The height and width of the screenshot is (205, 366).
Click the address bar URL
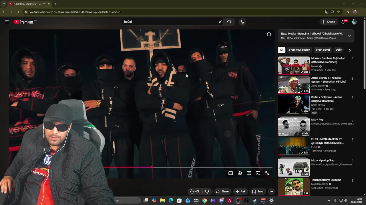(x=75, y=12)
